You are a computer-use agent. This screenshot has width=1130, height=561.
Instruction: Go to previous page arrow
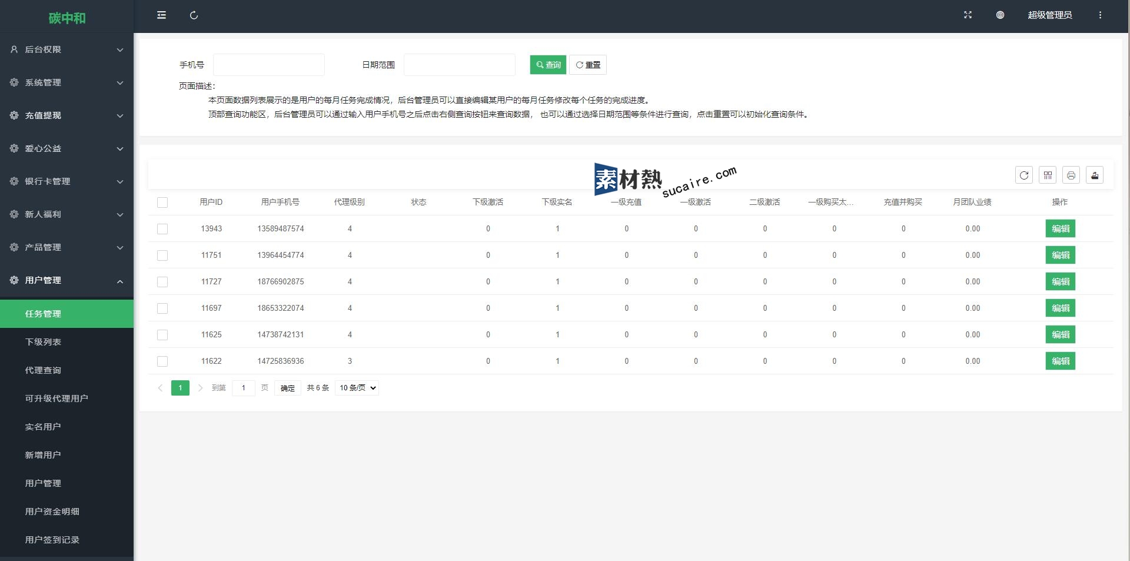click(x=160, y=388)
